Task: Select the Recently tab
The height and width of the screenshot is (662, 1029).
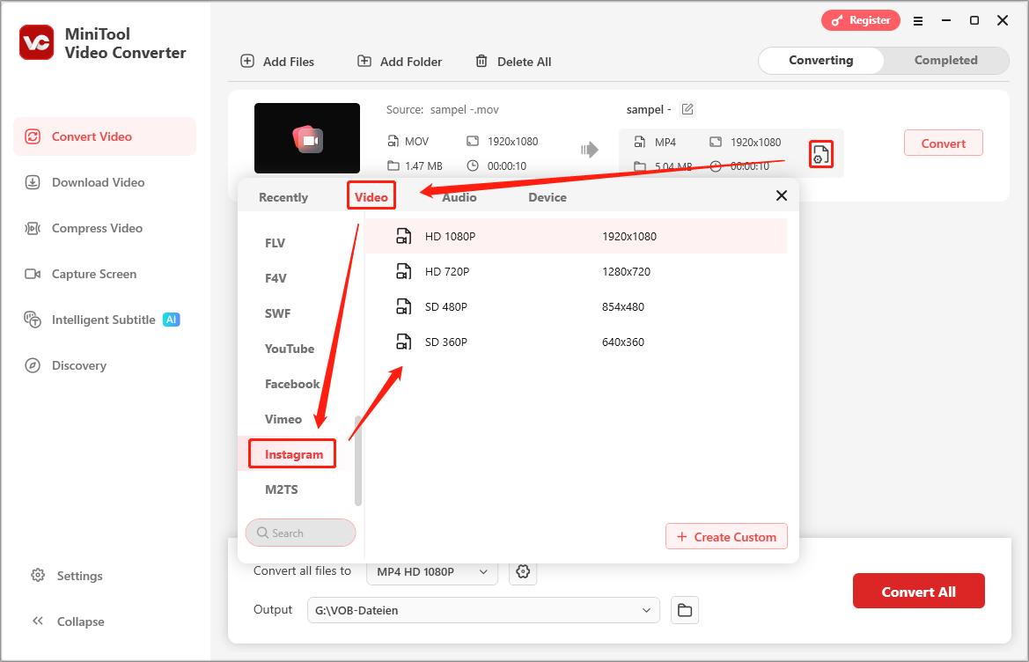Action: click(283, 197)
